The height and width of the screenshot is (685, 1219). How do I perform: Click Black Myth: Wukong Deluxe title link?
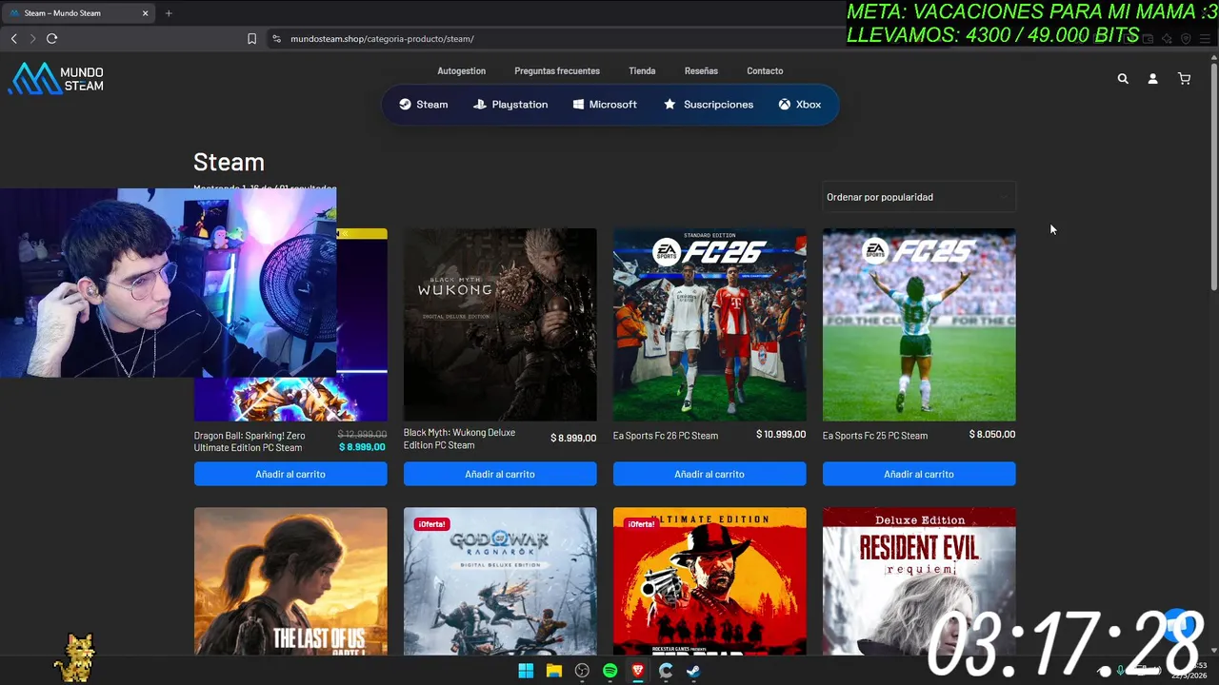click(459, 439)
